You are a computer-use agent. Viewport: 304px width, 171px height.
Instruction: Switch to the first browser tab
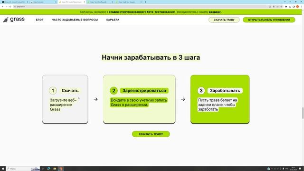pyautogui.click(x=15, y=2)
